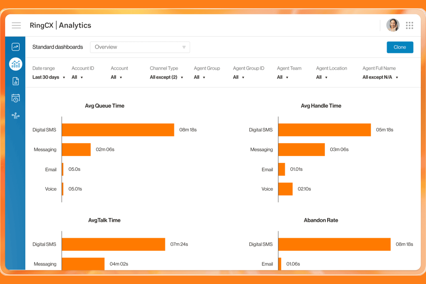
Task: Click the Email label in Abandon Rate
Action: [267, 264]
